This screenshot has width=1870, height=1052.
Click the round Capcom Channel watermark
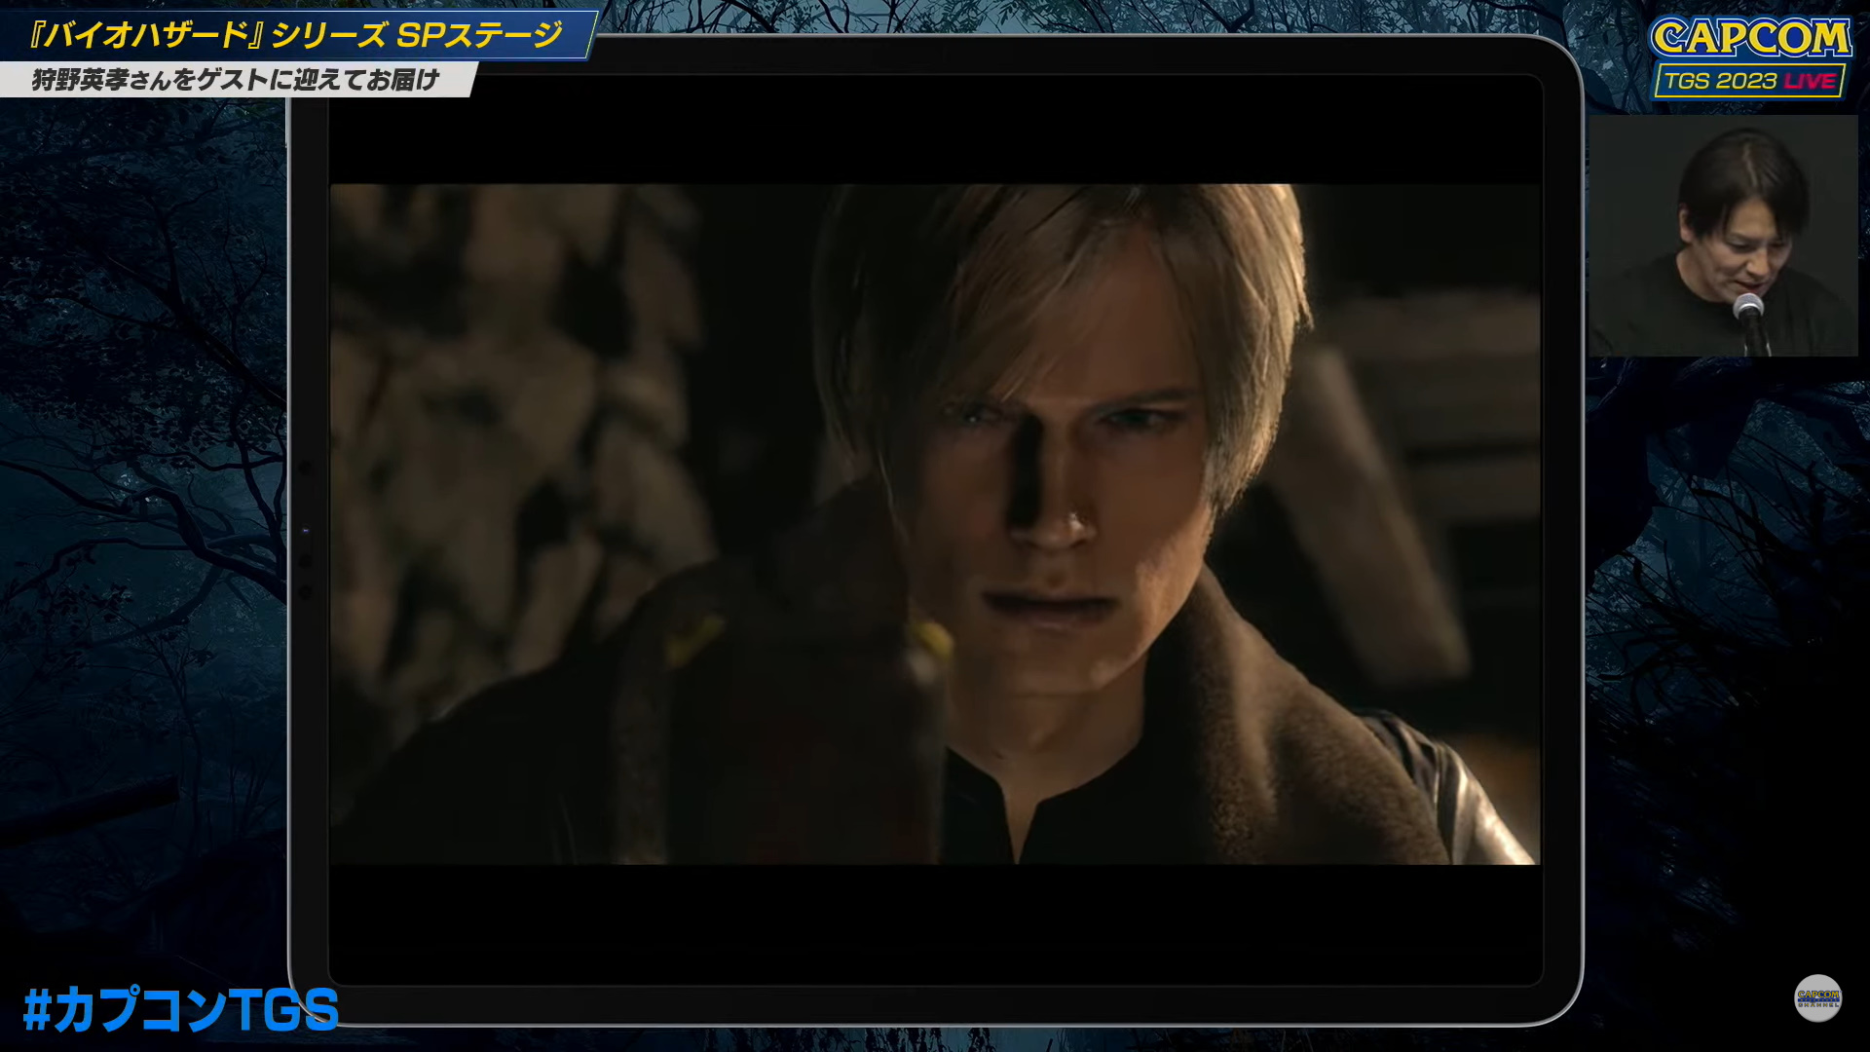(1817, 998)
